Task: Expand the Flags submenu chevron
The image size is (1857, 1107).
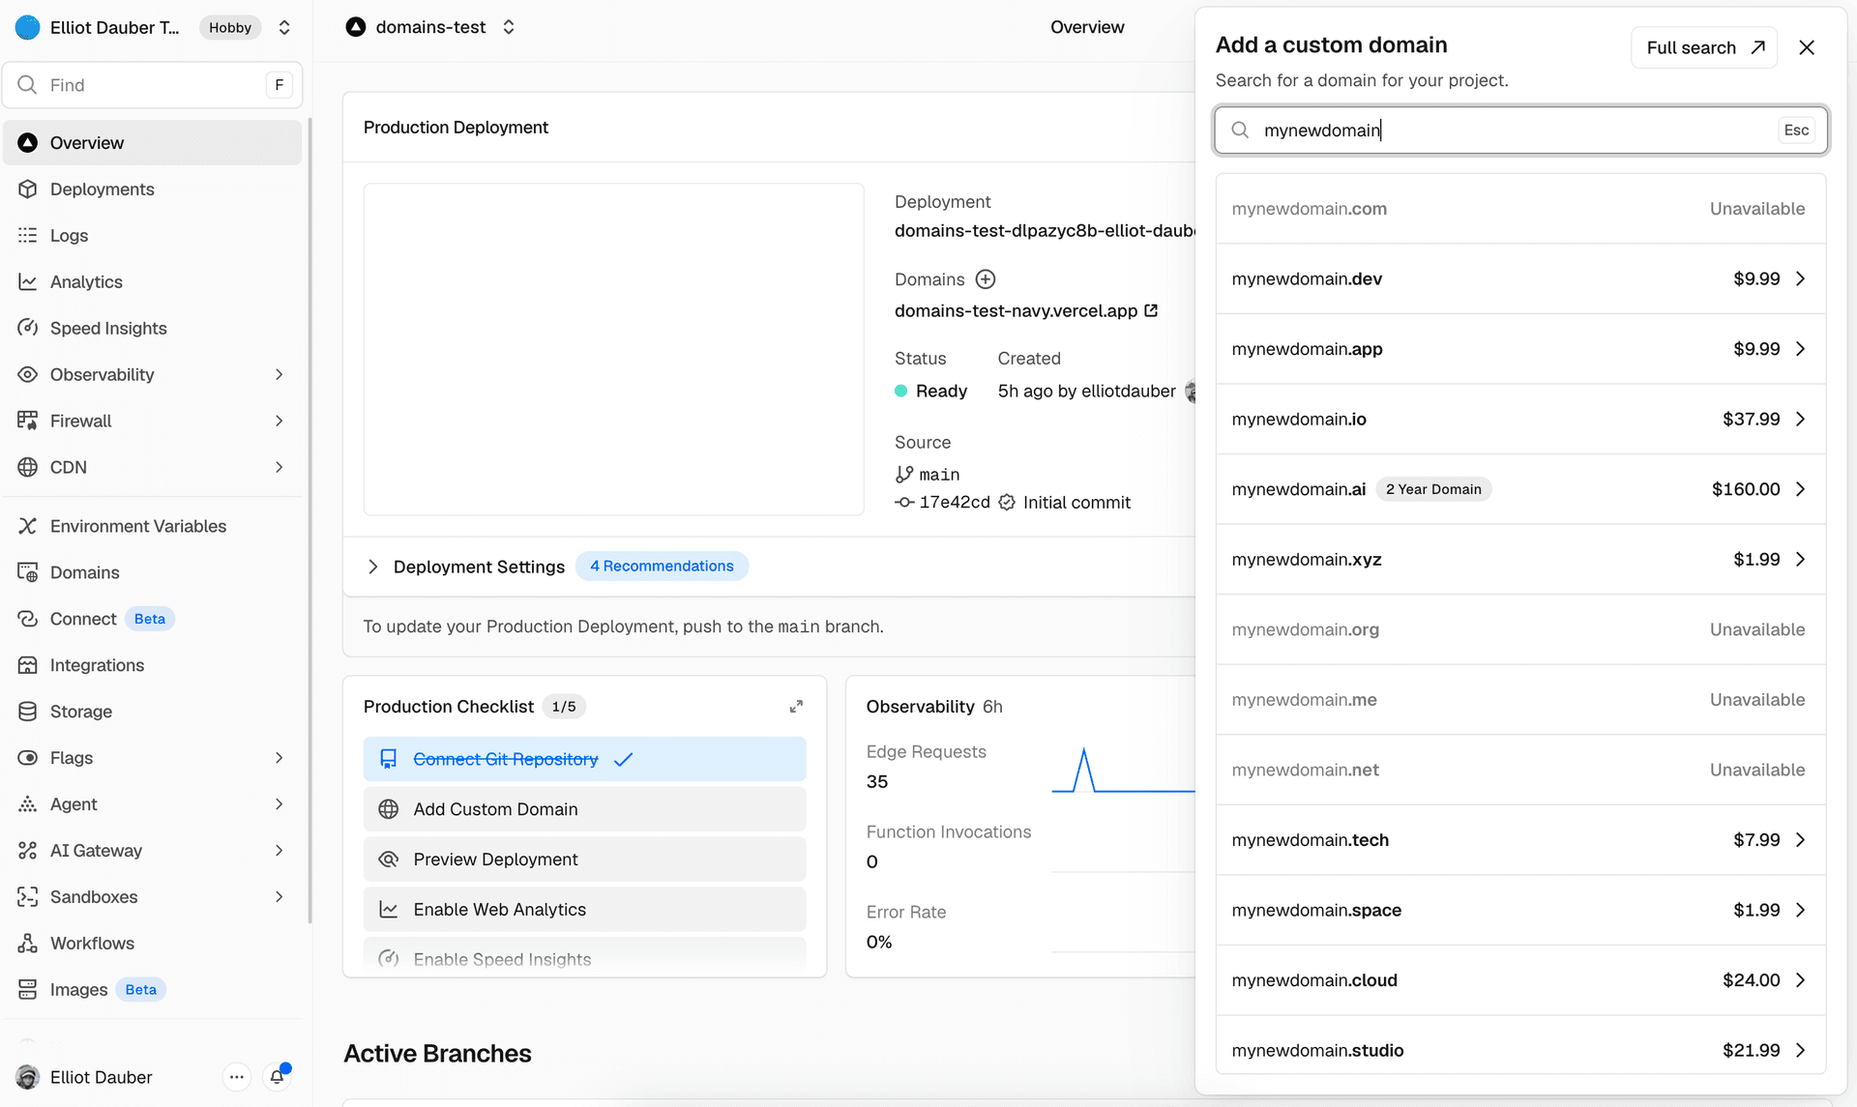Action: tap(280, 759)
